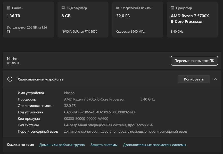Screen dimensions: 223x154
Task: Select the Перо и сенсорный ввод value text
Action: [x=126, y=131]
